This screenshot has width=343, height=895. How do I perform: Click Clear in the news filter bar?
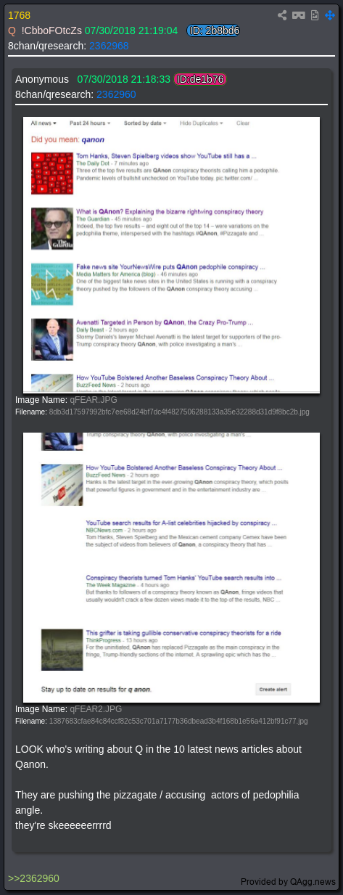point(243,123)
